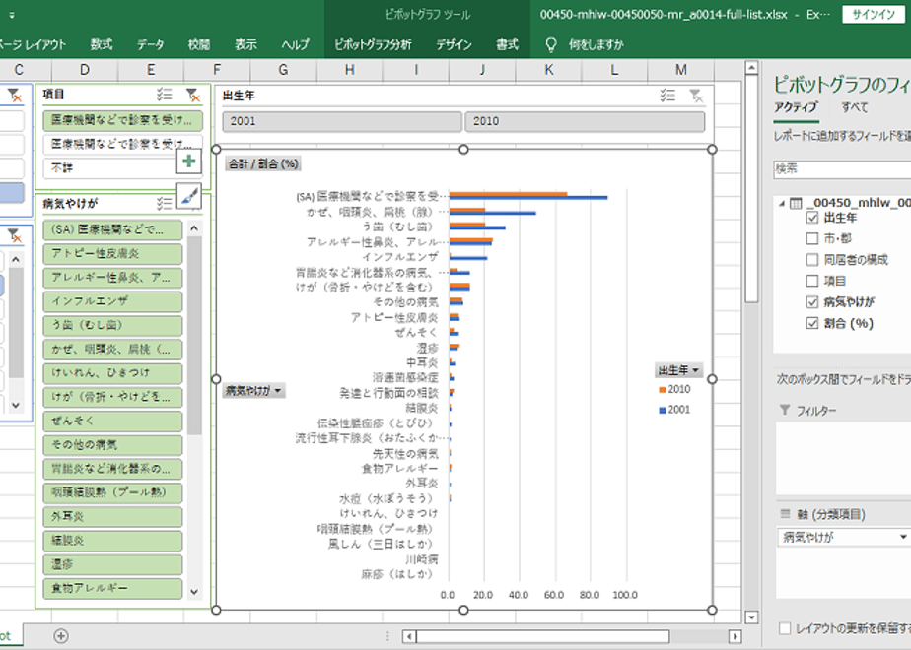Screen dimensions: 911x650
Task: Select 2001 in the 出生年 slicer
Action: point(342,121)
